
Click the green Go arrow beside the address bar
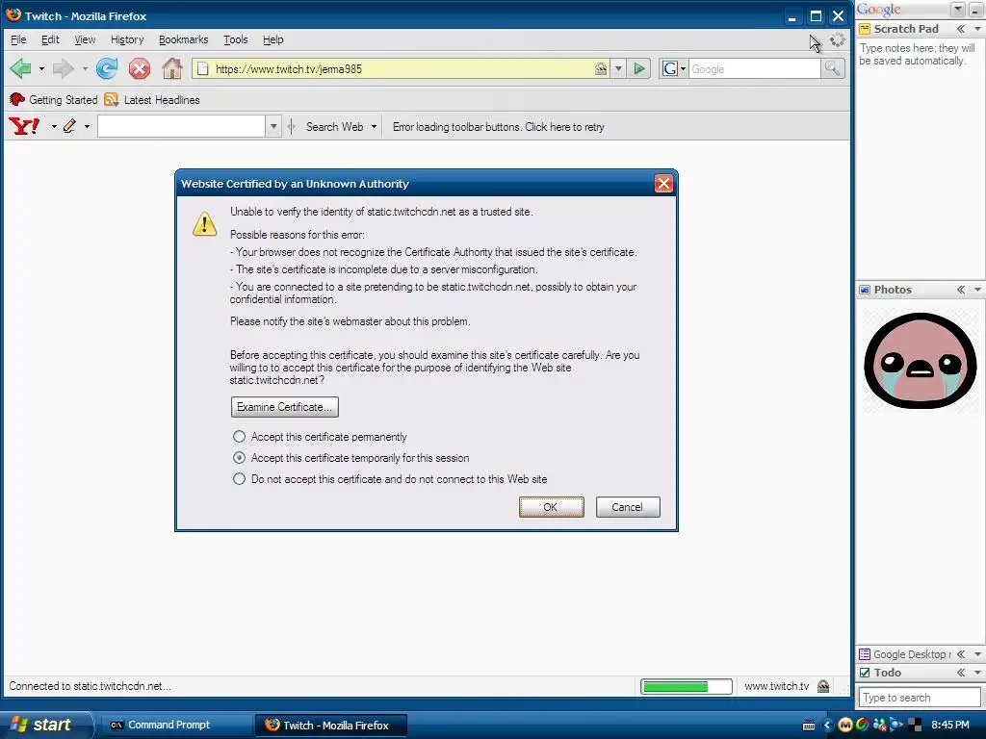point(639,68)
